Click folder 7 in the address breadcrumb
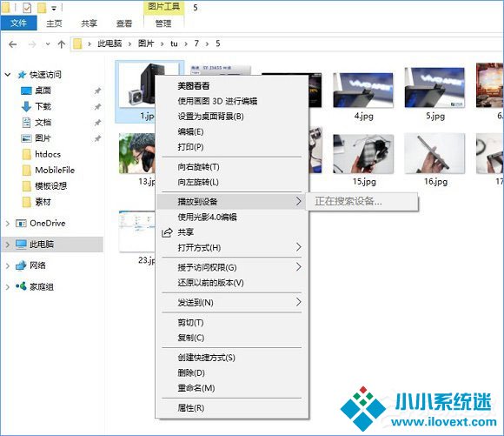Viewport: 504px width, 436px height. 196,44
